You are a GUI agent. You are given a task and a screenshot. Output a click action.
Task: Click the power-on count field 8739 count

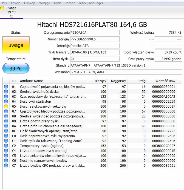click(x=168, y=52)
